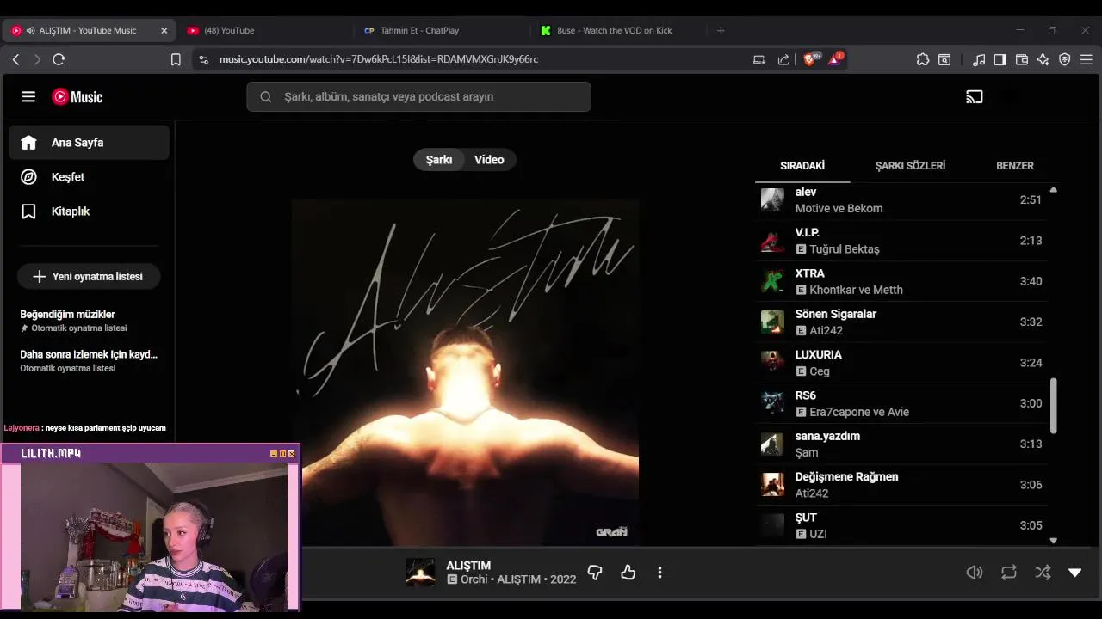1102x619 pixels.
Task: Switch to the Kick VOD tab
Action: point(616,30)
